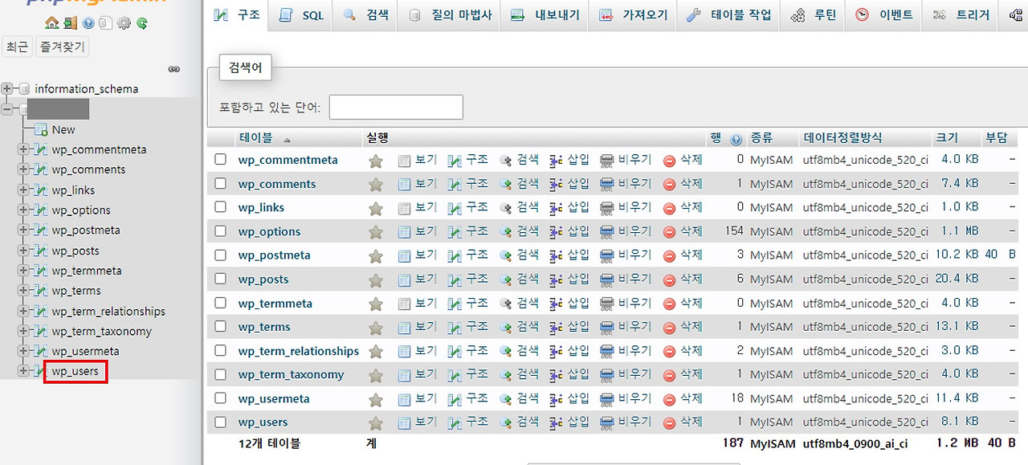Add wp_commentmeta to favorites with star
The width and height of the screenshot is (1028, 465).
(x=375, y=161)
